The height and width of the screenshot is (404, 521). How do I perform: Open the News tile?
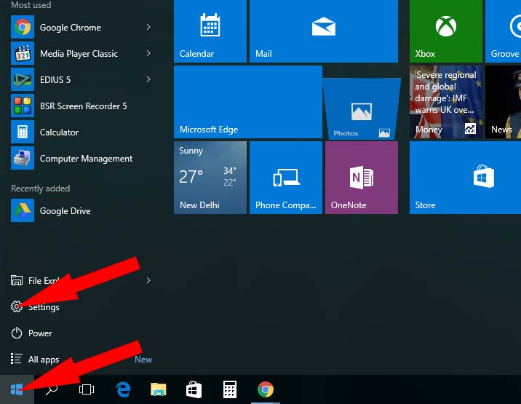(503, 102)
